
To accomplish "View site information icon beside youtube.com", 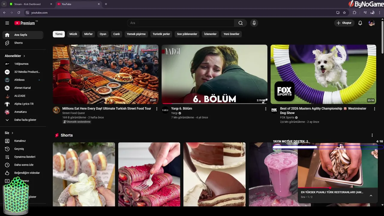I will tap(27, 13).
